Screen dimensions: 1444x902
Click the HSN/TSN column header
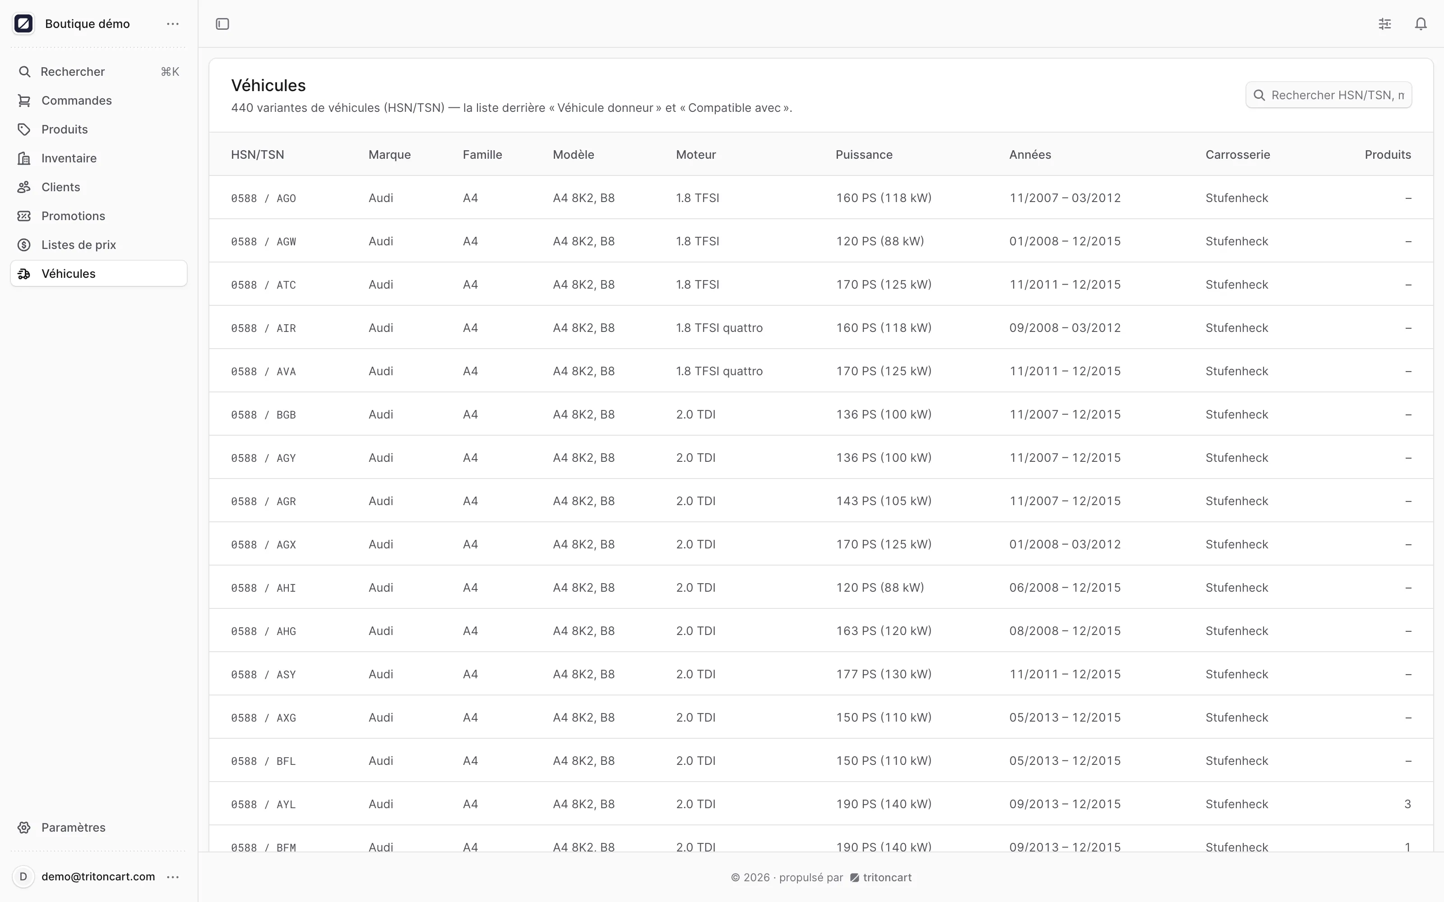tap(257, 155)
